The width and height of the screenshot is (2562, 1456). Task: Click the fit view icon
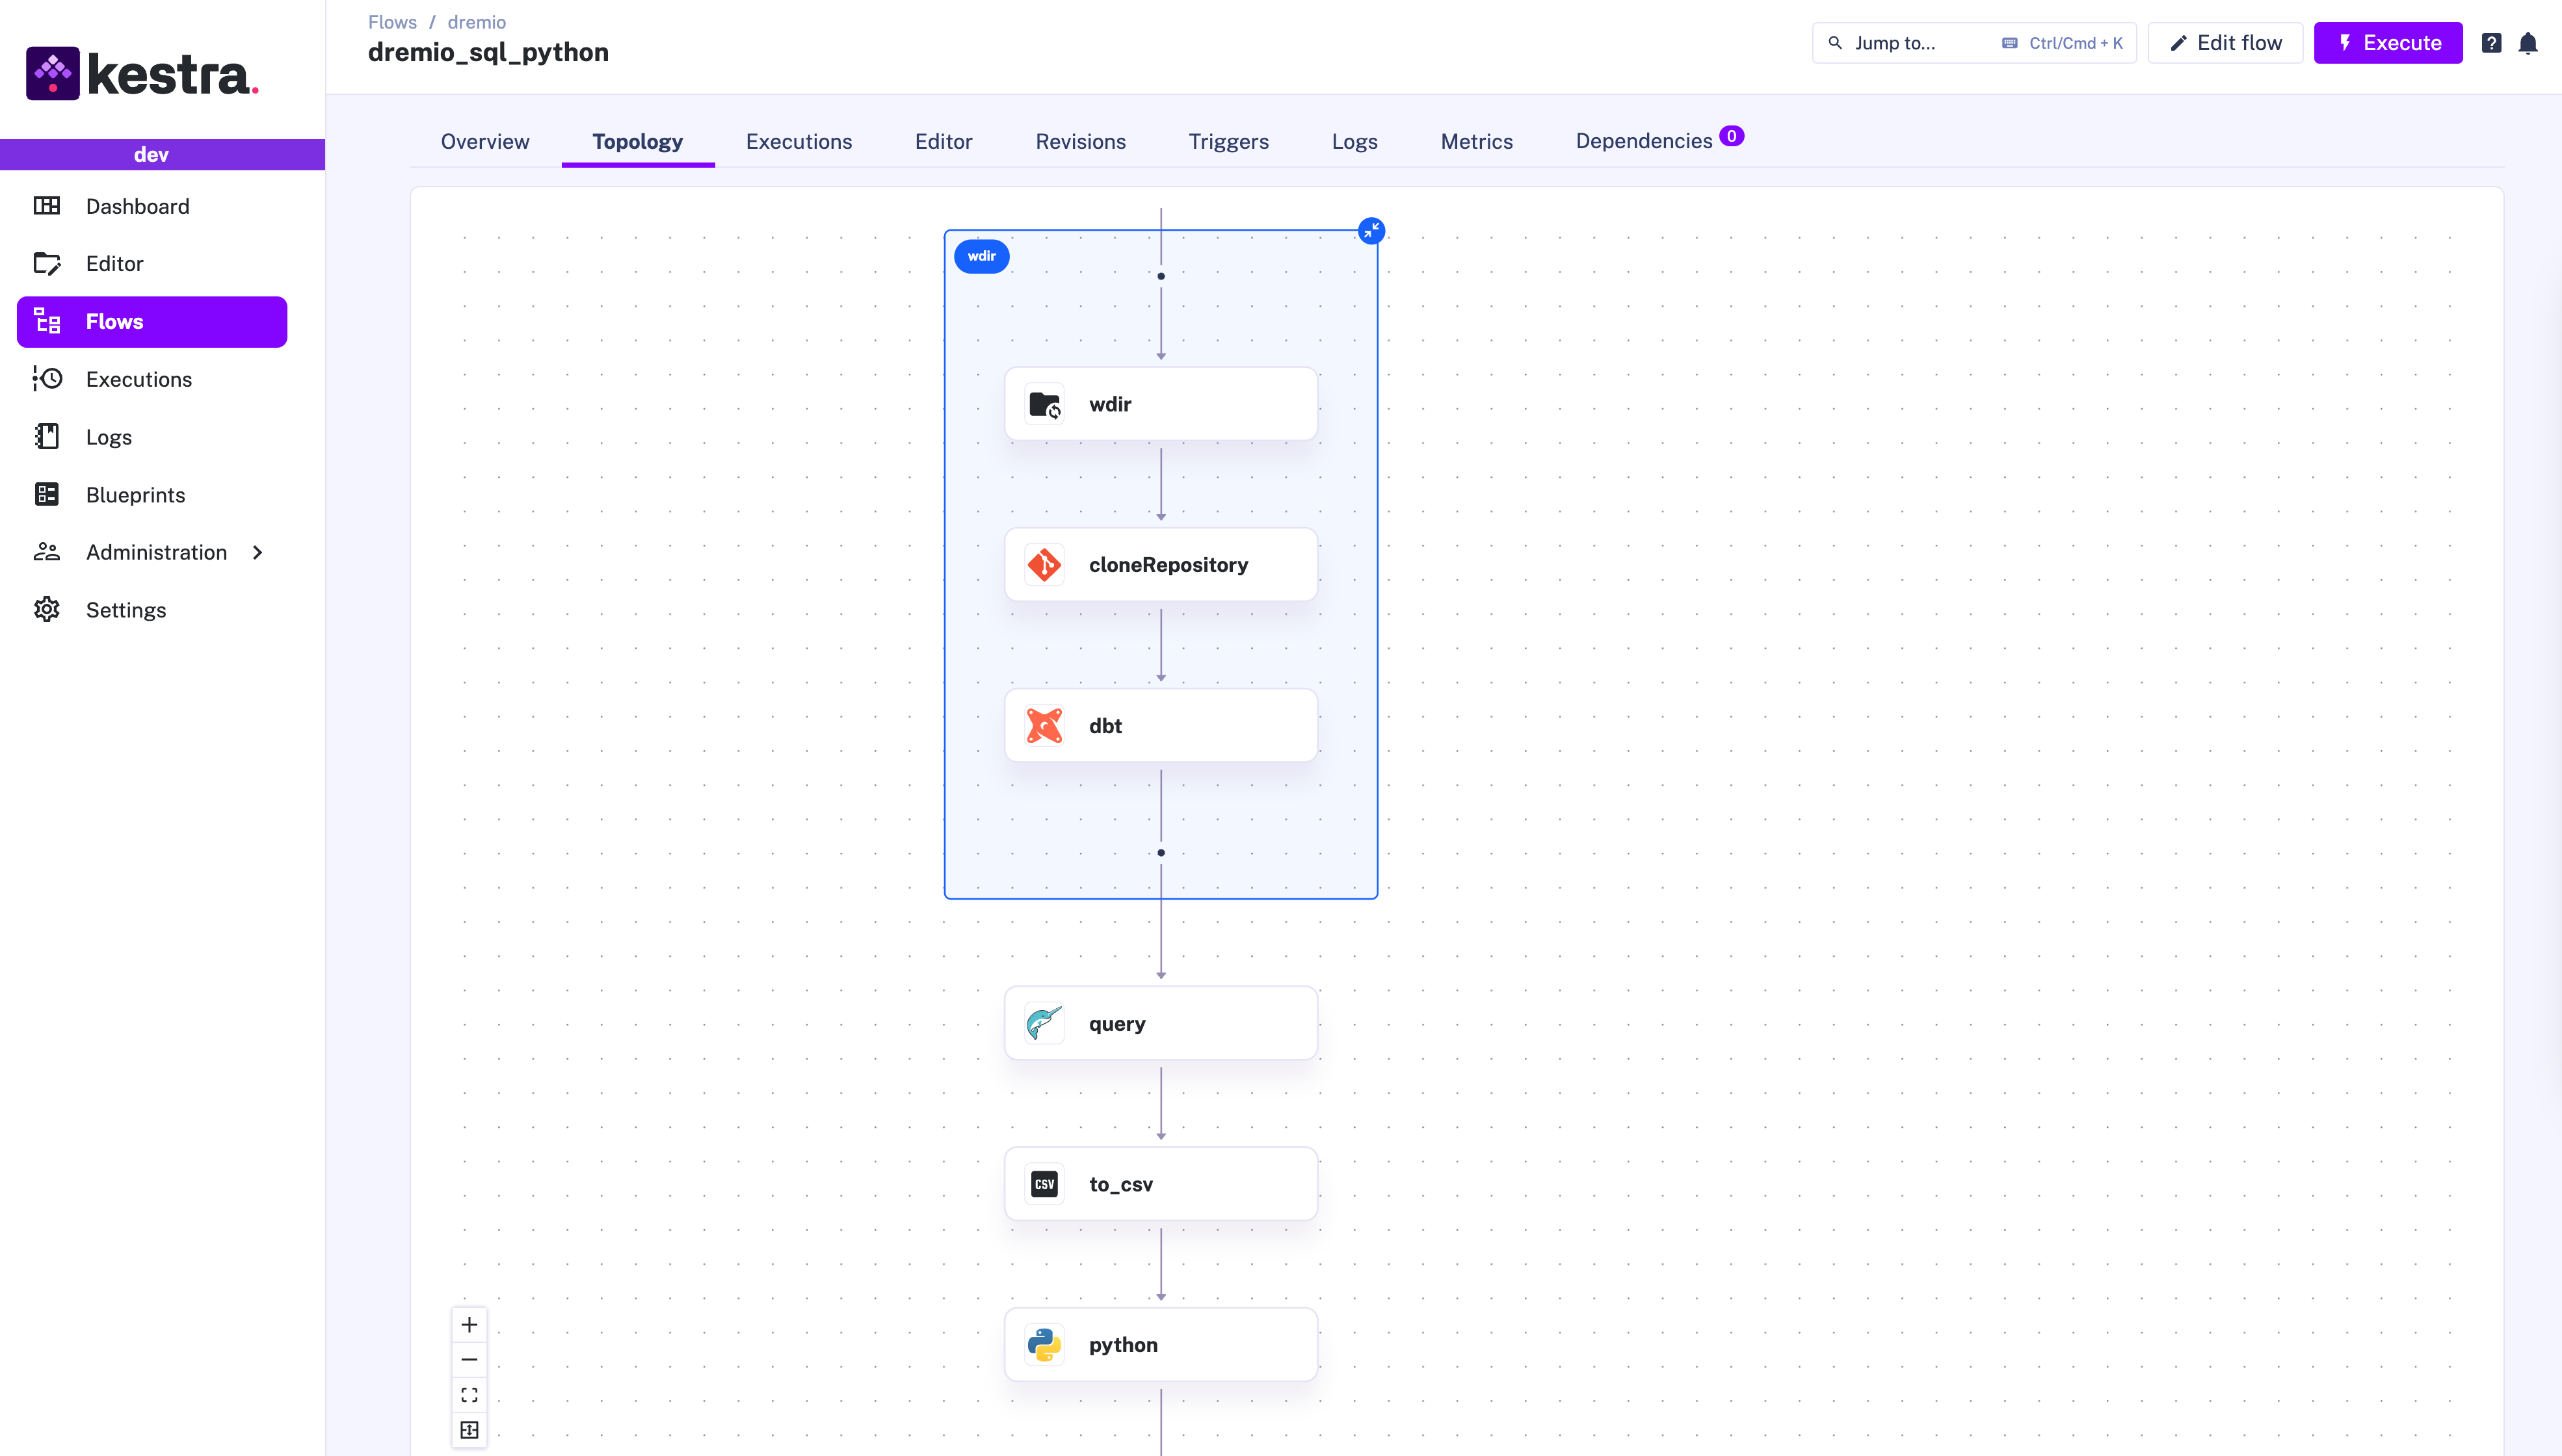(469, 1395)
